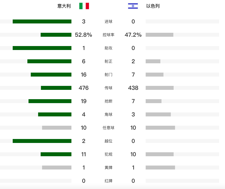Click Israel's gray 传球 bar
Screen dimensions: 225x189
(160, 88)
